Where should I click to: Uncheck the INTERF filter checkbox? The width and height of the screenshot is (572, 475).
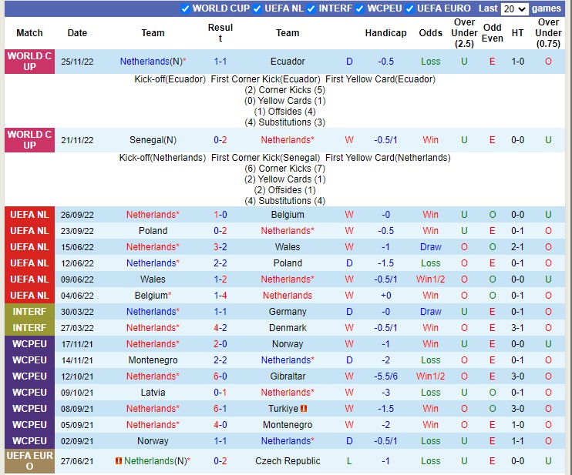(311, 8)
